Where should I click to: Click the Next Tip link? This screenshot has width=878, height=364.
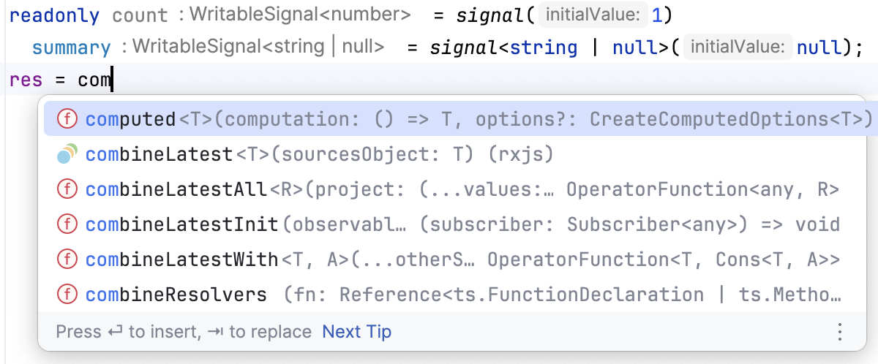tap(357, 332)
